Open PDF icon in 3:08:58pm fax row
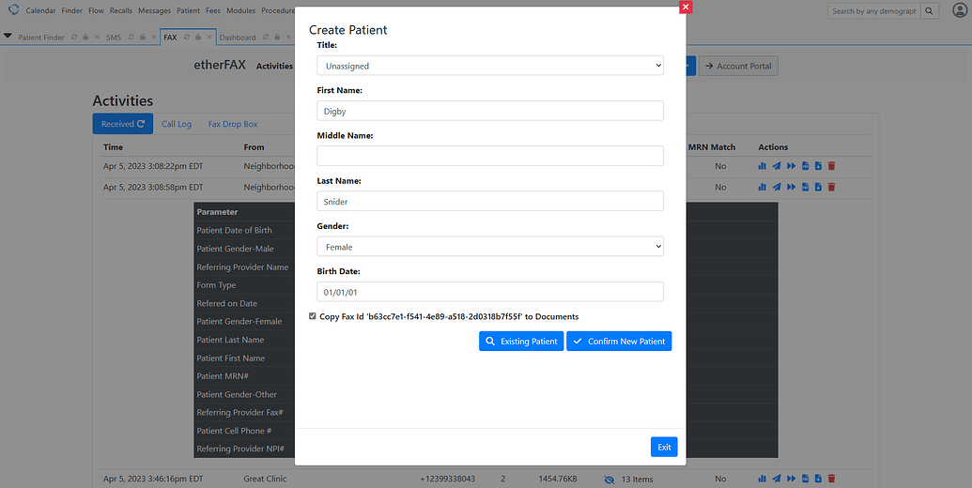This screenshot has width=972, height=488. (805, 187)
